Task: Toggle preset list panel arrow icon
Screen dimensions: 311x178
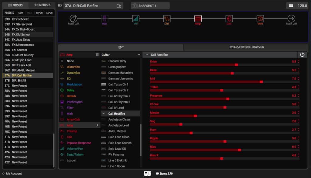Action: pos(60,6)
